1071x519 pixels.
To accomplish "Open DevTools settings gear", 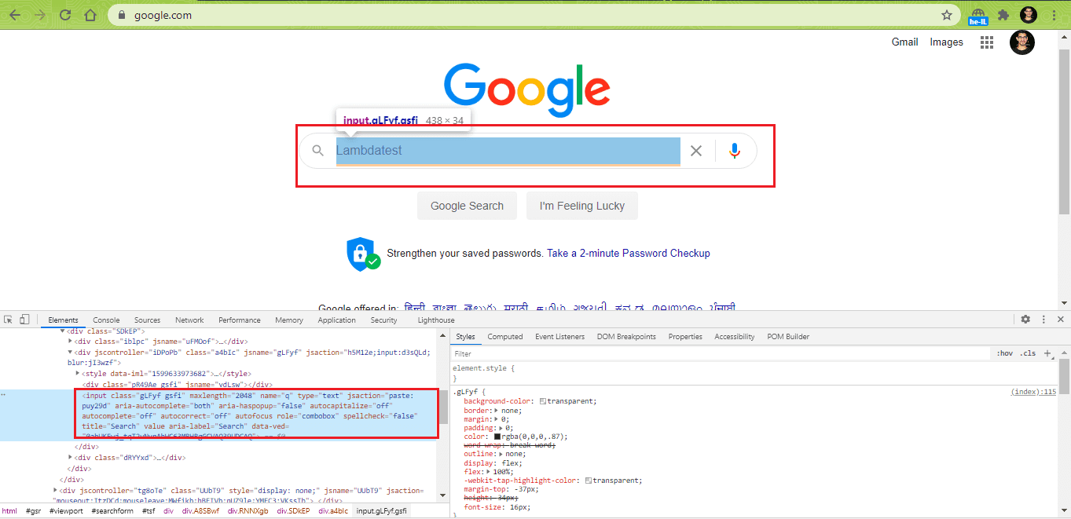I will [x=1025, y=320].
